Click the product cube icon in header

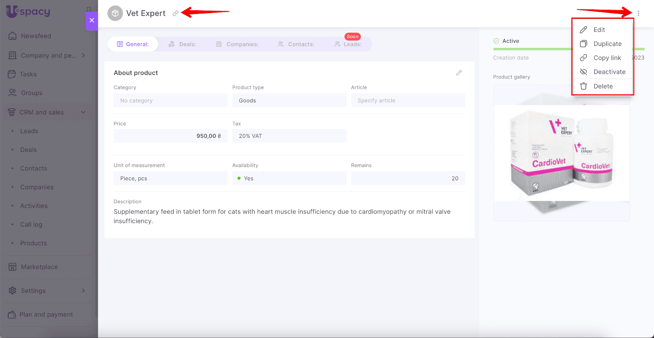(x=115, y=13)
